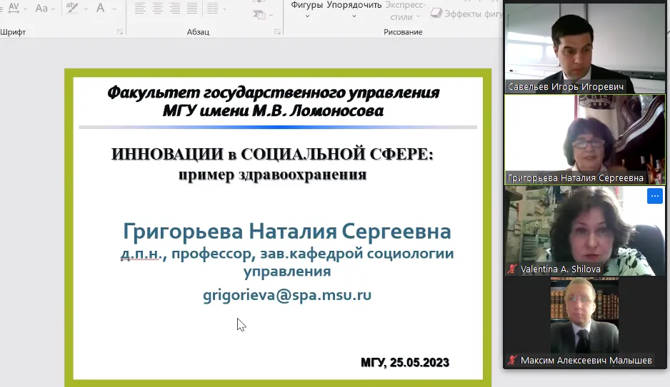Click the muted microphone icon beside Максим Алексеевич Малышев
Image resolution: width=670 pixels, height=387 pixels.
click(512, 360)
